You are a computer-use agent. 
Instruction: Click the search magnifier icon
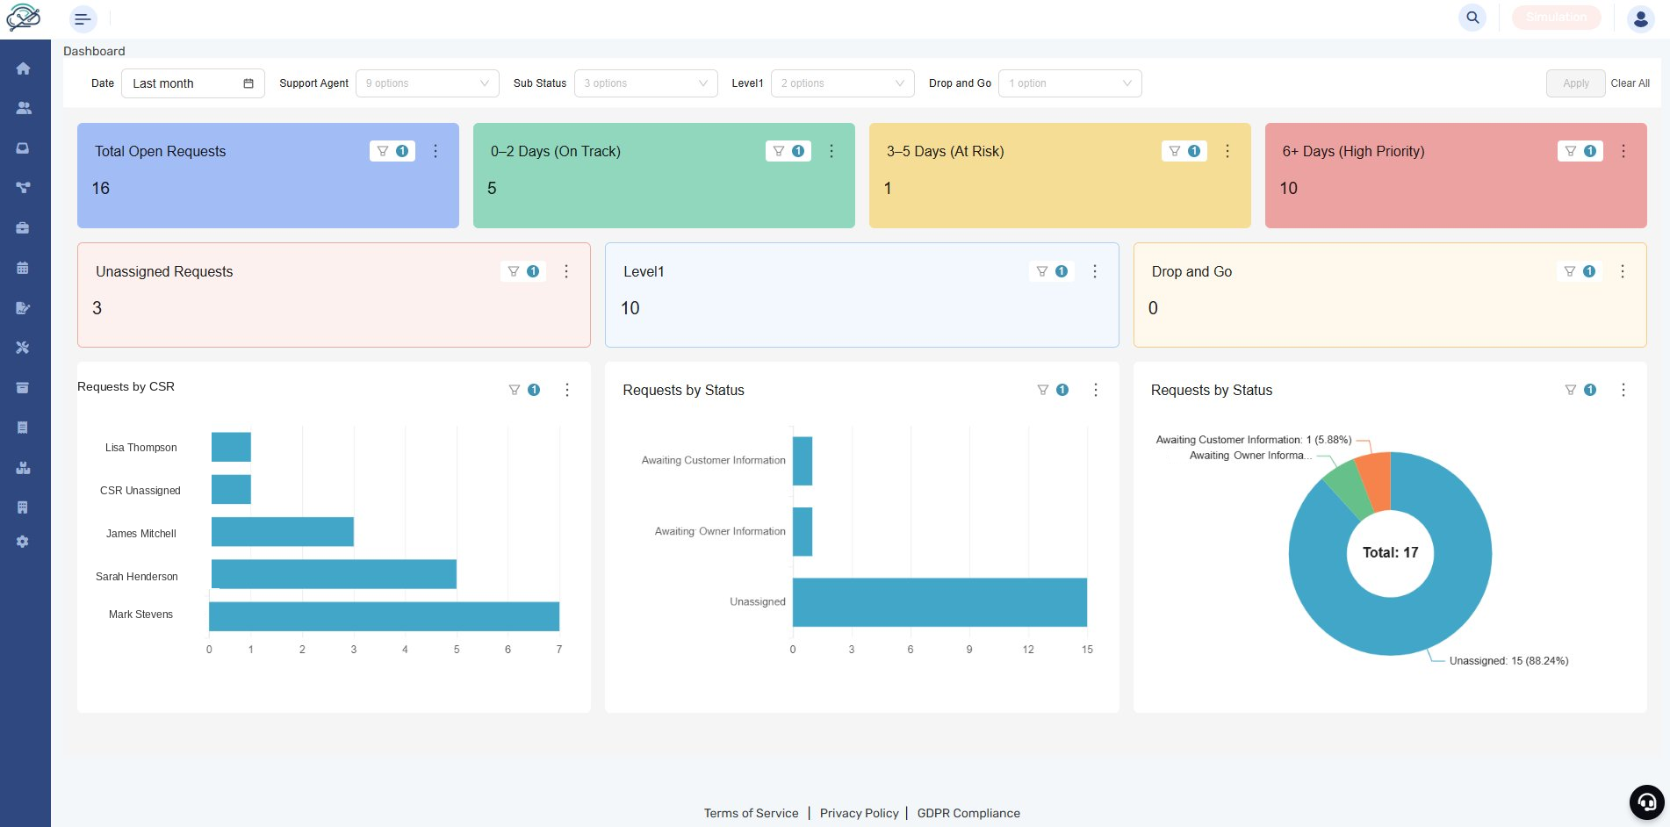coord(1472,17)
